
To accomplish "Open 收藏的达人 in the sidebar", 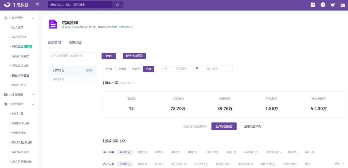I will tap(19, 85).
